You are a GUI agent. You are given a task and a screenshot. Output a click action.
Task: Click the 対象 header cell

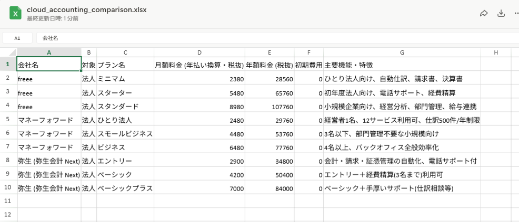coord(89,64)
